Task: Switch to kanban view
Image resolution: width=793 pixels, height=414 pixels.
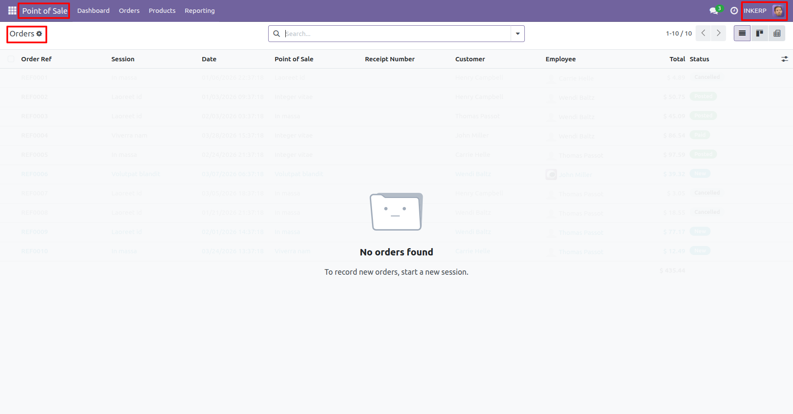Action: point(760,33)
